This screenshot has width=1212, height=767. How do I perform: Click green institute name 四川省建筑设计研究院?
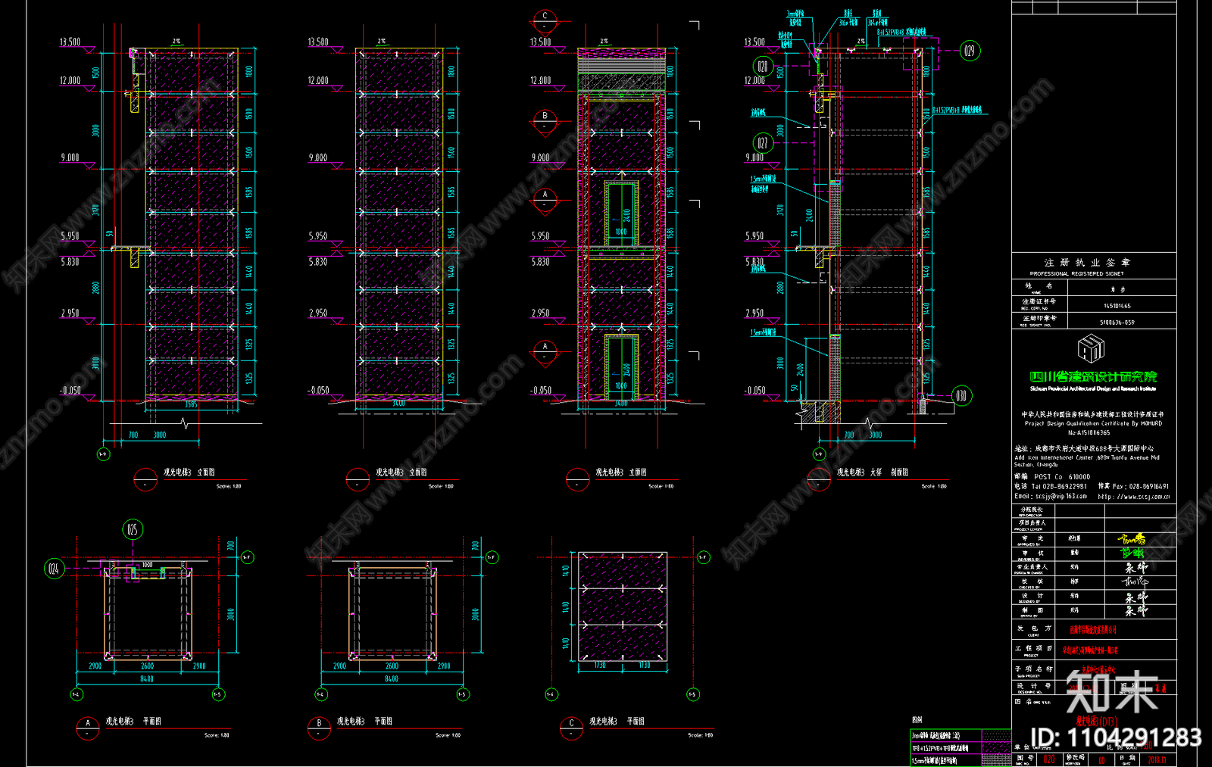tap(1093, 376)
